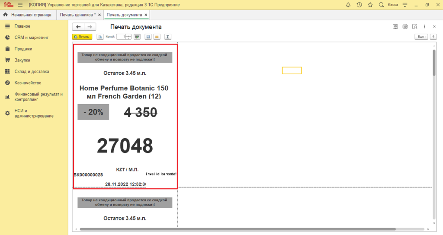
Task: Send document by email envelope icon
Action: point(157,37)
